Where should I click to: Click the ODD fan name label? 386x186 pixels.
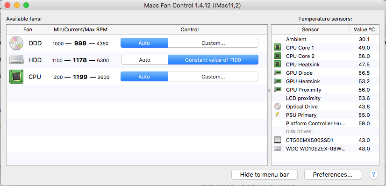[x=35, y=43]
